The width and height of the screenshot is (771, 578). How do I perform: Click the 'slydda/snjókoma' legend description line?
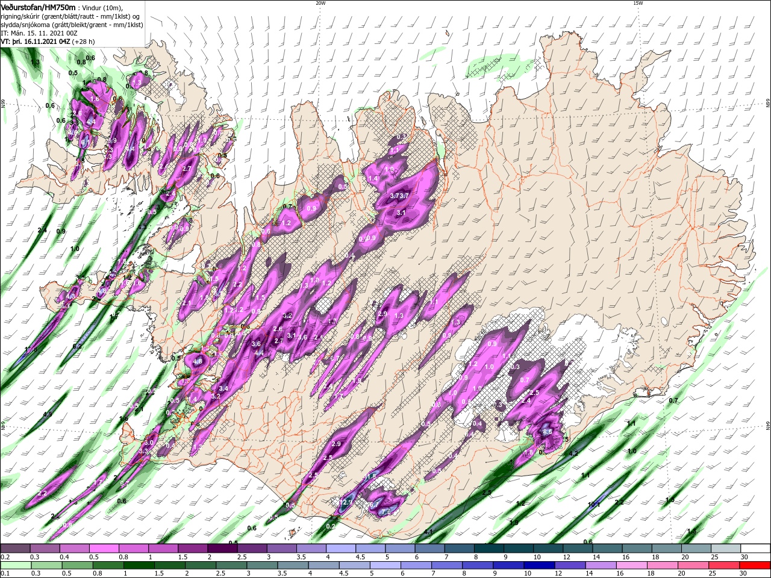pos(72,25)
